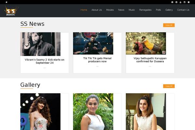Go to the Home menu item
Image resolution: width=195 pixels, height=130 pixels.
click(84, 10)
